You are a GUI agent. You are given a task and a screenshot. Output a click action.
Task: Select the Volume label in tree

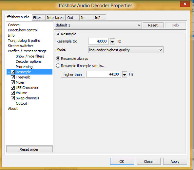21,93
